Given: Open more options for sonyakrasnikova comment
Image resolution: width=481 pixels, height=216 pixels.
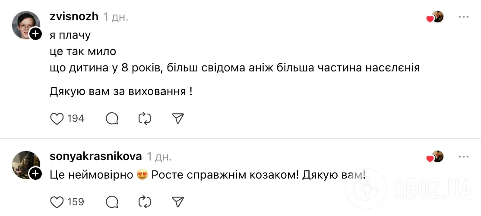Looking at the screenshot, I should (463, 157).
